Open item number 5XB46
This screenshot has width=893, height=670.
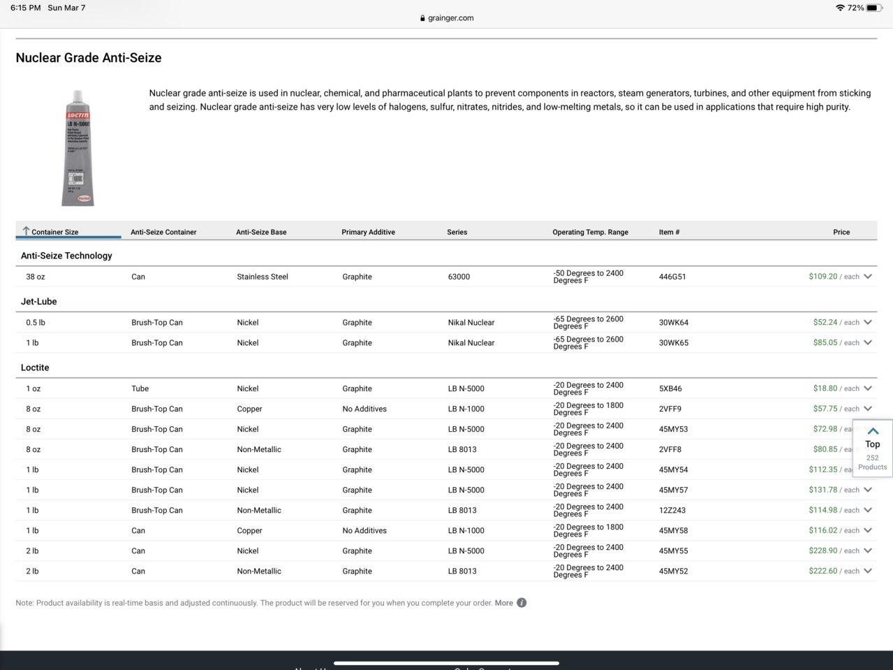point(670,388)
